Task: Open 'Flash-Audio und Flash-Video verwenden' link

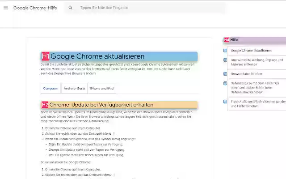Action: [258, 104]
